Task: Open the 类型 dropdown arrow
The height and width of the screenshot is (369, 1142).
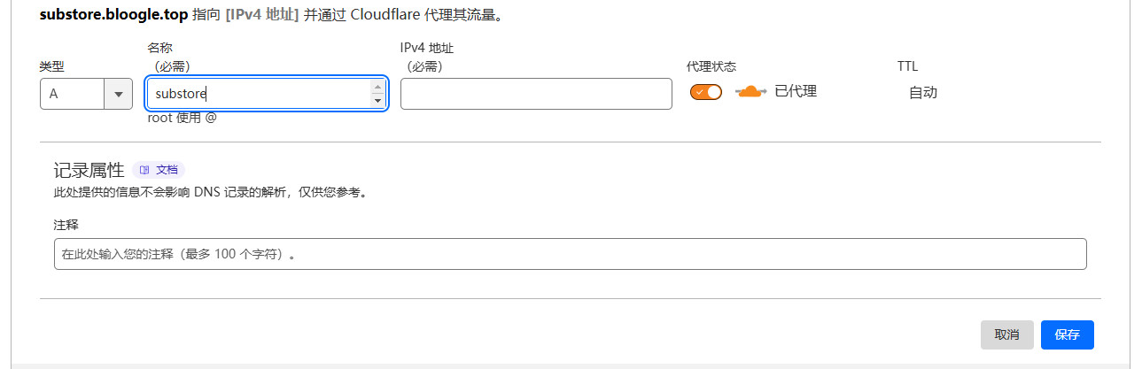Action: click(118, 94)
